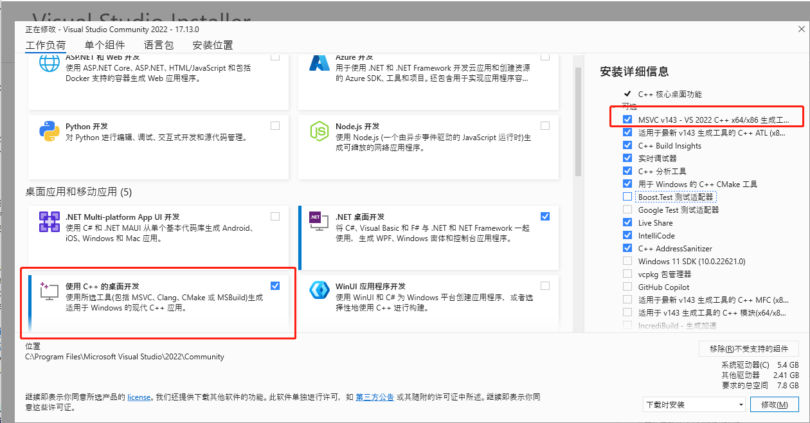The height and width of the screenshot is (423, 810).
Task: Open the 下载时安装 install mode dropdown
Action: click(694, 404)
